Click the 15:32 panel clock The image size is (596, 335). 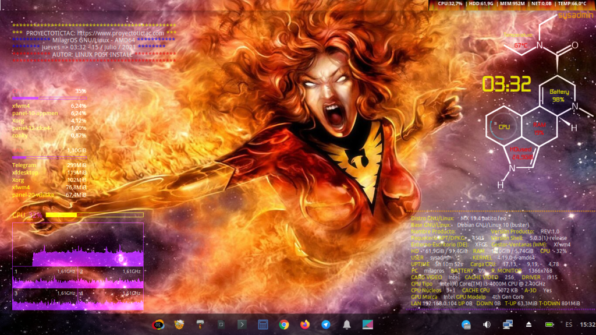(587, 325)
